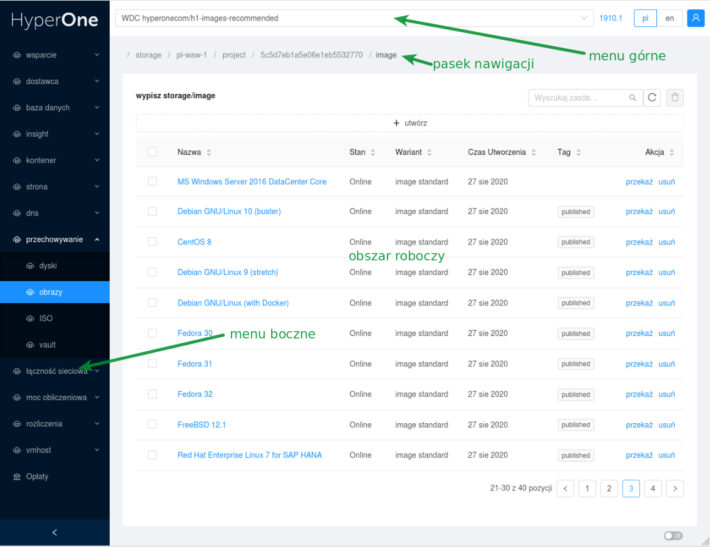Select all rows with header checkbox

tap(152, 152)
